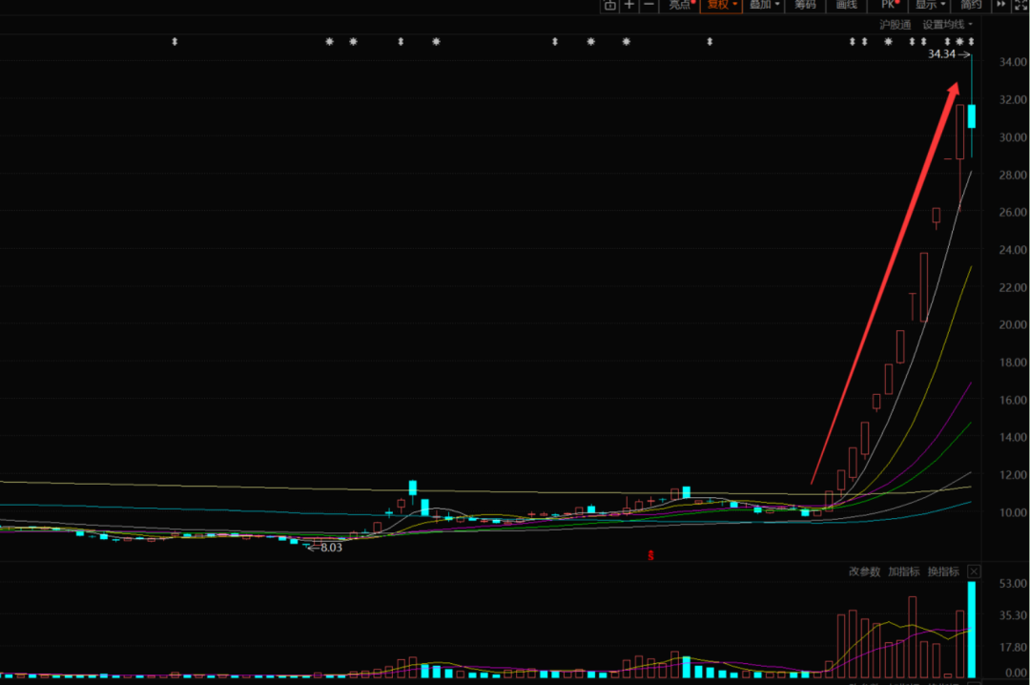Open the 设置均线 moving average settings dropdown
1030x685 pixels.
click(x=947, y=25)
